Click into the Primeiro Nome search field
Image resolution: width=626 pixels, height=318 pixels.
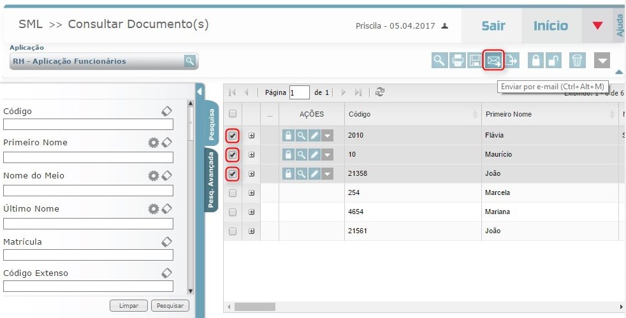88,157
